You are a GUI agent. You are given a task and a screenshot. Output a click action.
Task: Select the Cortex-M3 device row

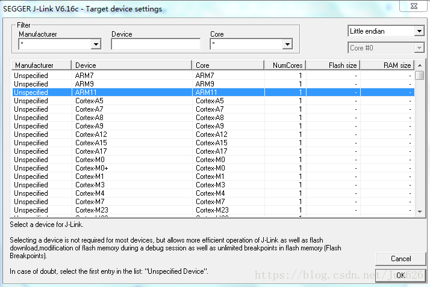coord(213,185)
